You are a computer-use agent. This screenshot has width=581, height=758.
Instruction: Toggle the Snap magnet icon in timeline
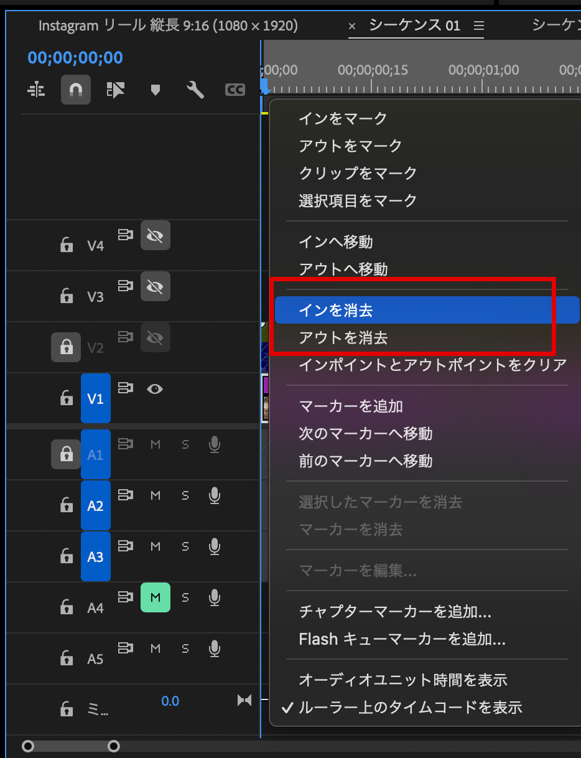(76, 90)
